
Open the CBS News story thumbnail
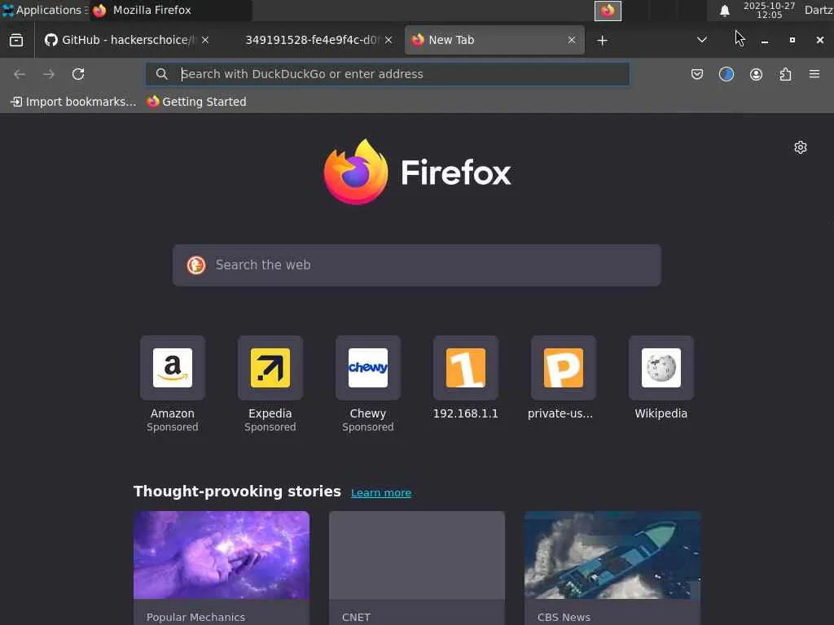pos(612,555)
